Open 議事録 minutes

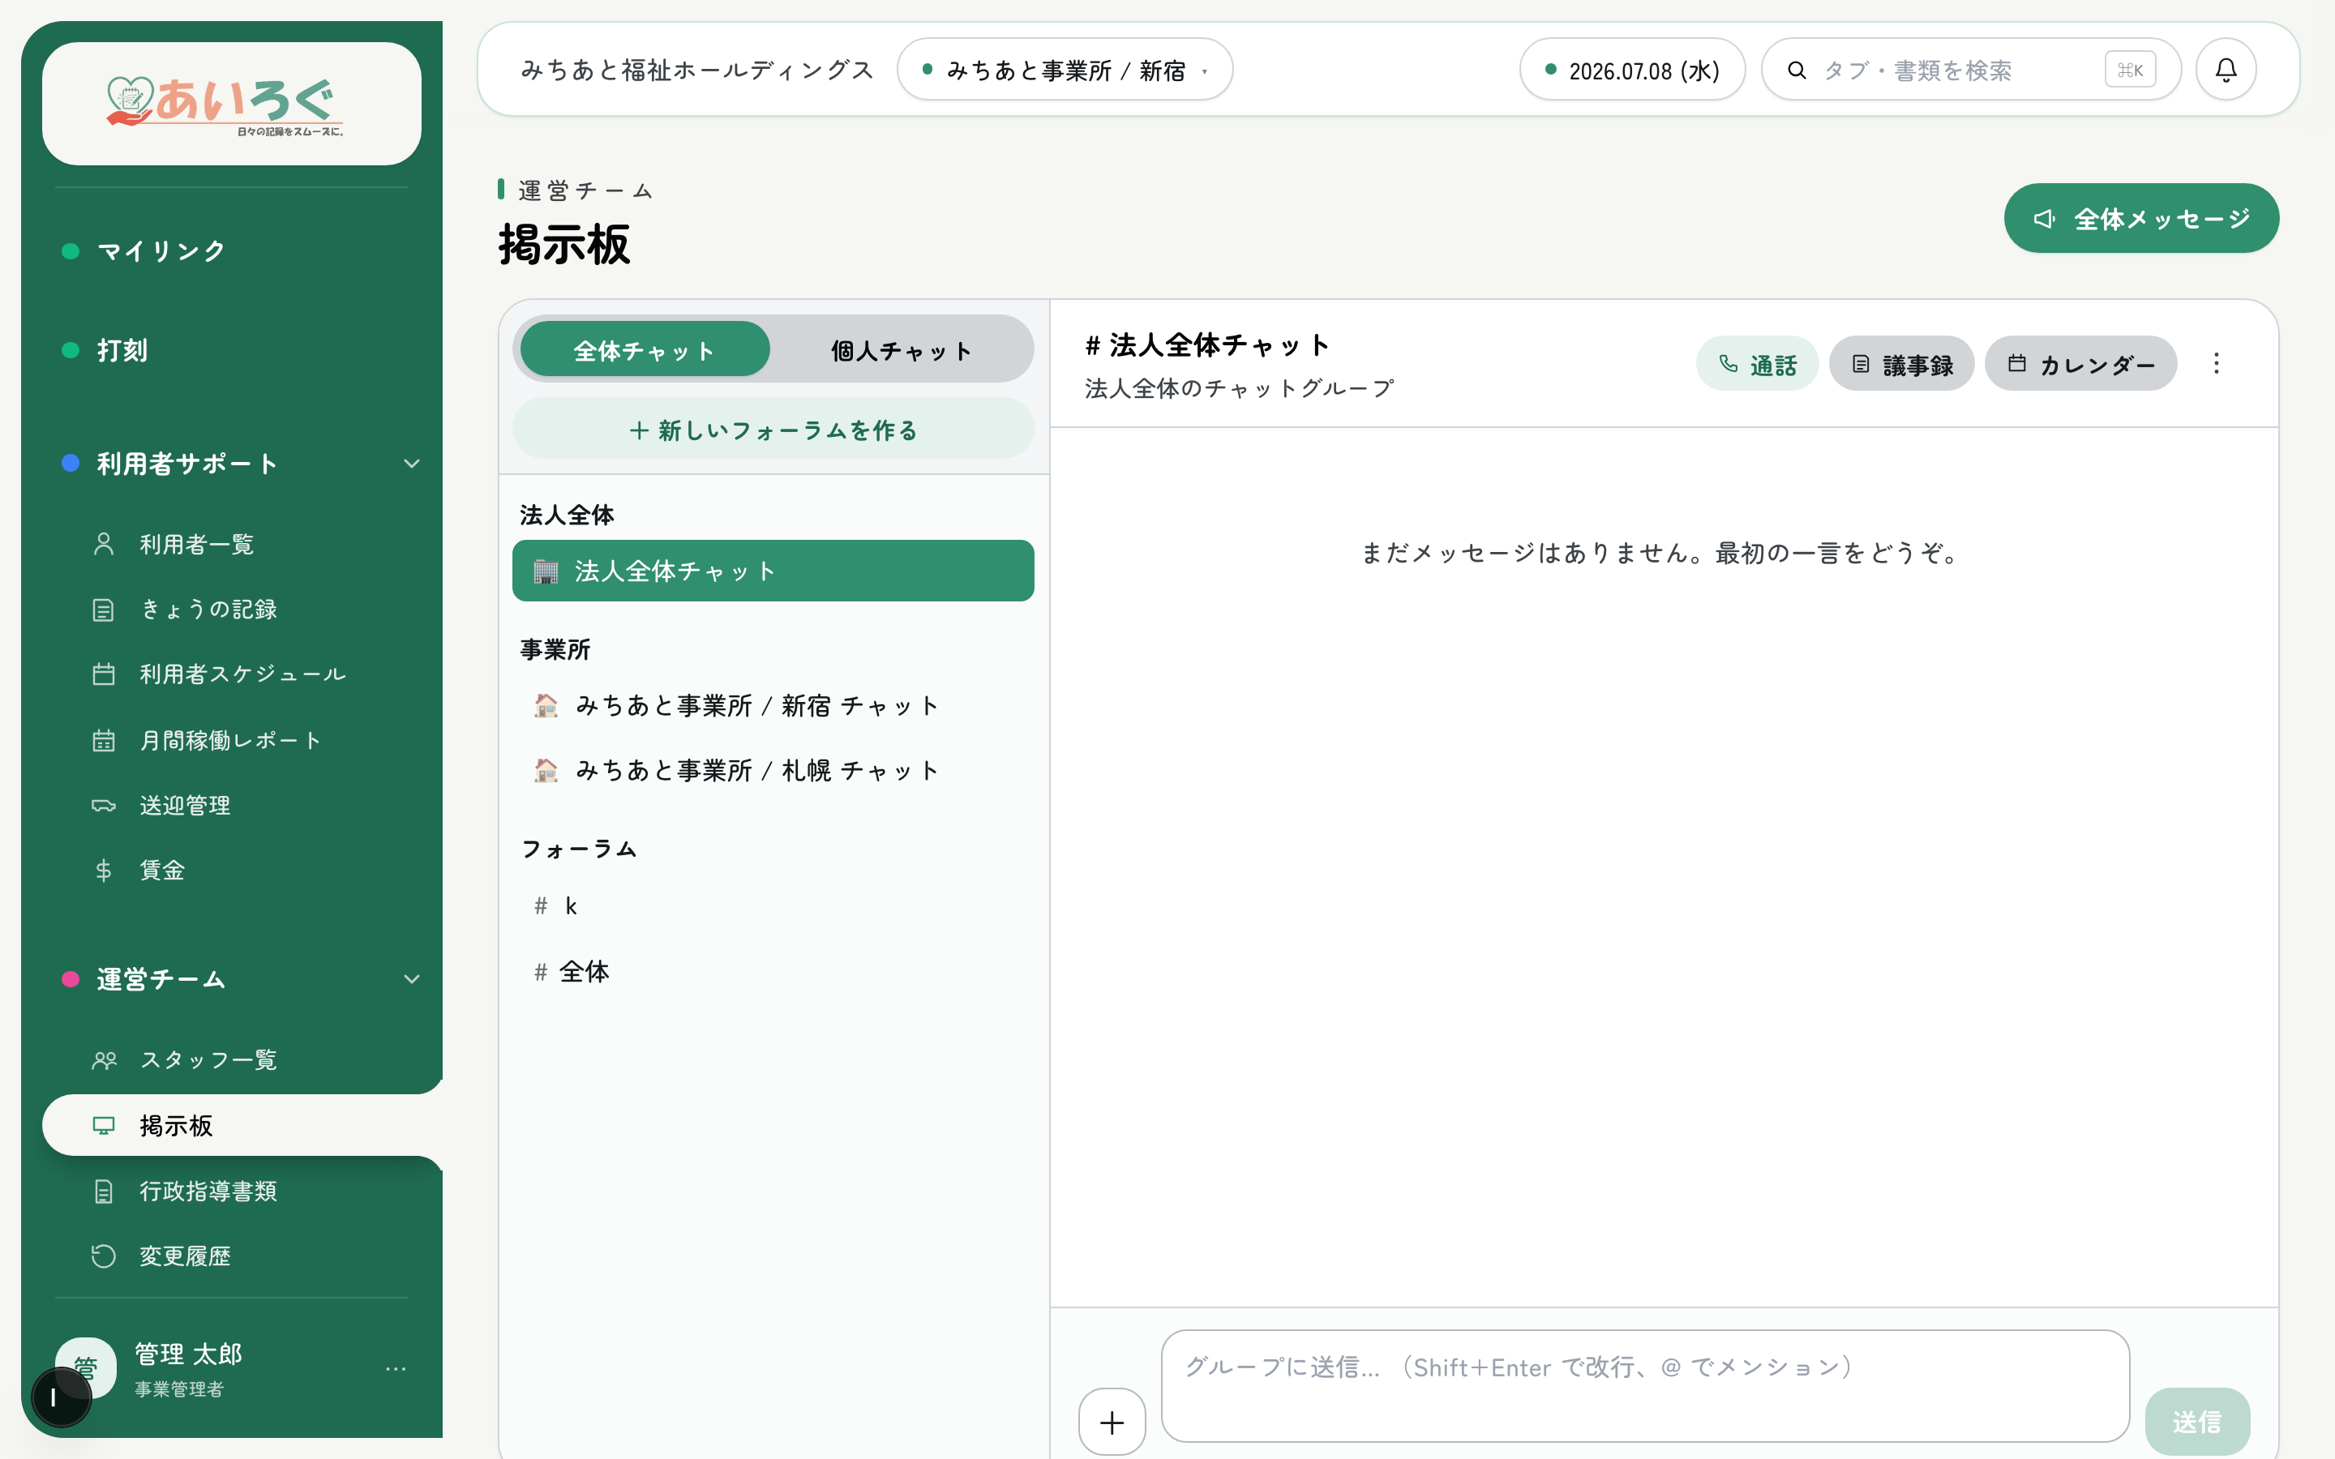1900,364
